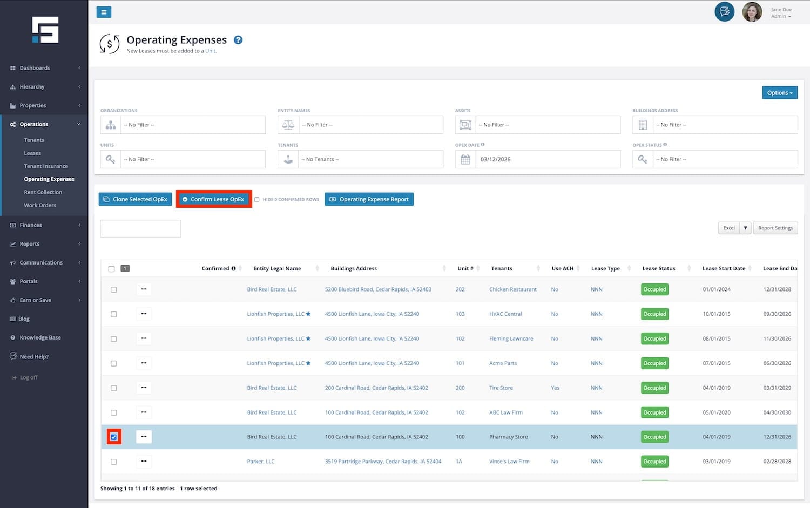This screenshot has height=508, width=810.
Task: Go to Tenant Insurance in sidebar
Action: tap(46, 166)
